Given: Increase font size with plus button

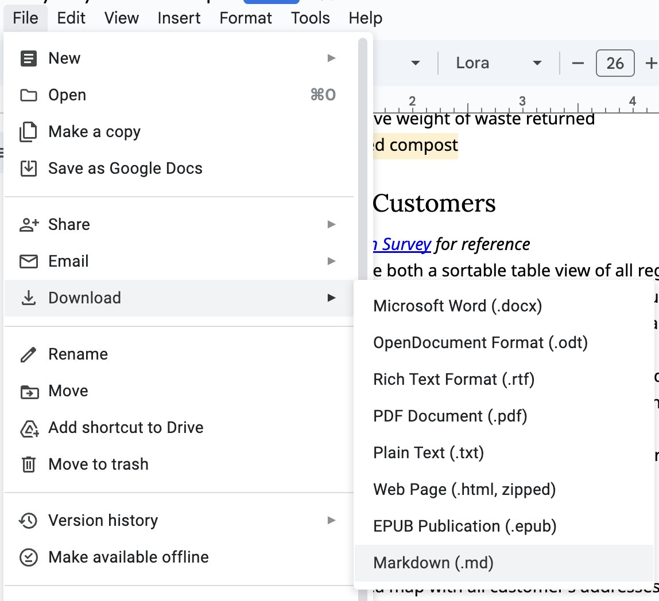Looking at the screenshot, I should pyautogui.click(x=651, y=64).
